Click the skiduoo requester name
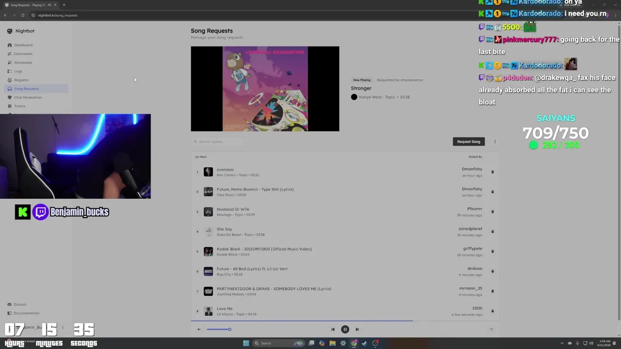The height and width of the screenshot is (349, 621). (474, 269)
